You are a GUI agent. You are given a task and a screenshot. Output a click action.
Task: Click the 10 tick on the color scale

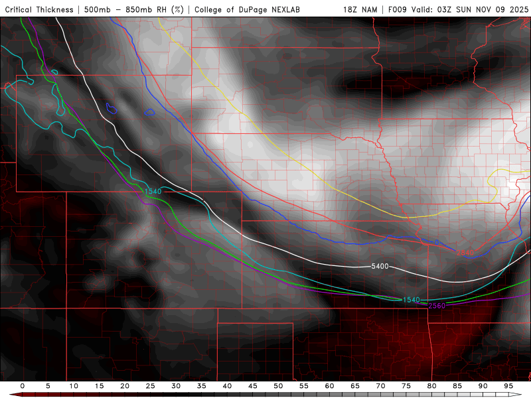(x=74, y=386)
